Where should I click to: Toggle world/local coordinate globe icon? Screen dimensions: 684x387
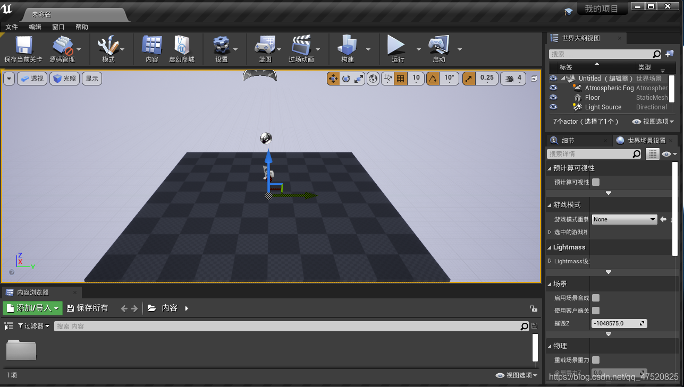(373, 79)
